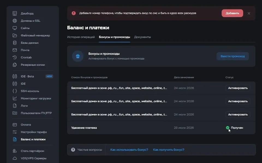This screenshot has height=163, width=262.
Task: Click the code icon beside IDE · Beta
Action: click(x=15, y=76)
